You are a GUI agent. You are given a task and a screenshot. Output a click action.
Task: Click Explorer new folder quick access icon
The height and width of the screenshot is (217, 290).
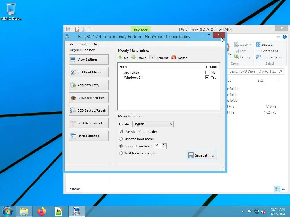[84, 29]
